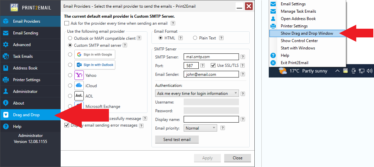
Task: Choose Exit Print2Email in tray menu
Action: [x=307, y=63]
